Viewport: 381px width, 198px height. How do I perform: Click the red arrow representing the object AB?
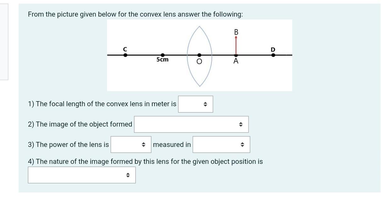236,45
